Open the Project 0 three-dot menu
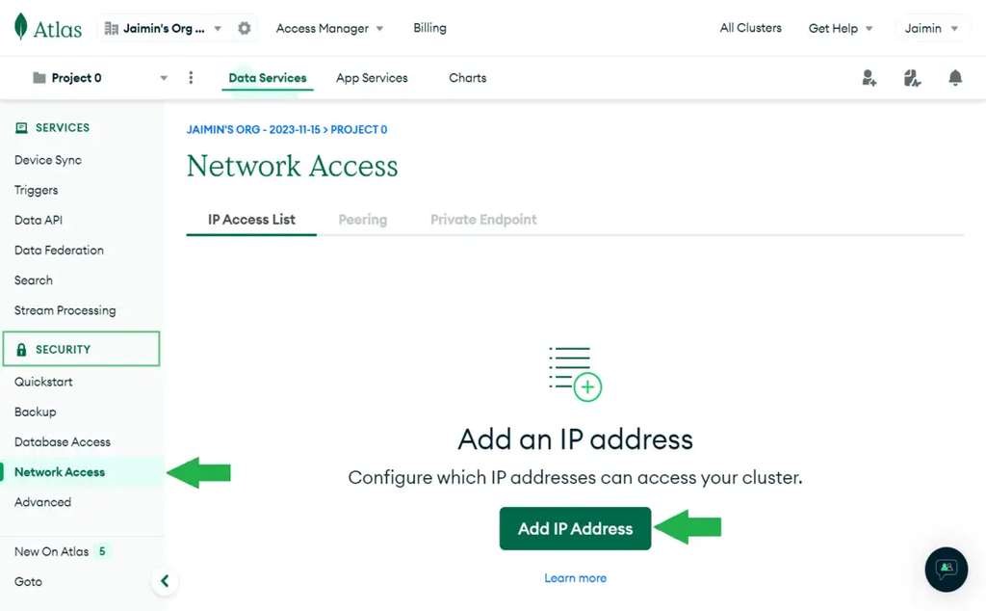The width and height of the screenshot is (986, 611). (191, 77)
